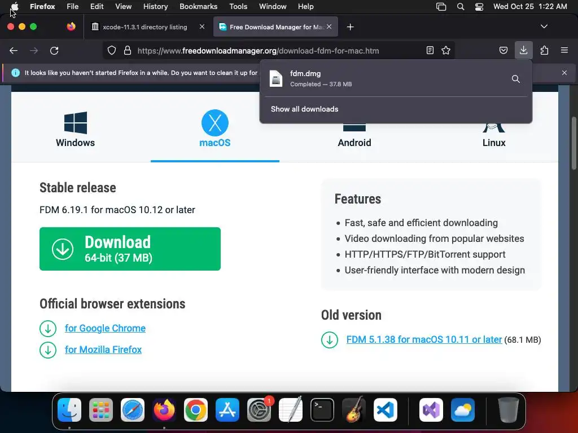Click the date and time in menu bar
The width and height of the screenshot is (578, 433).
pos(530,6)
